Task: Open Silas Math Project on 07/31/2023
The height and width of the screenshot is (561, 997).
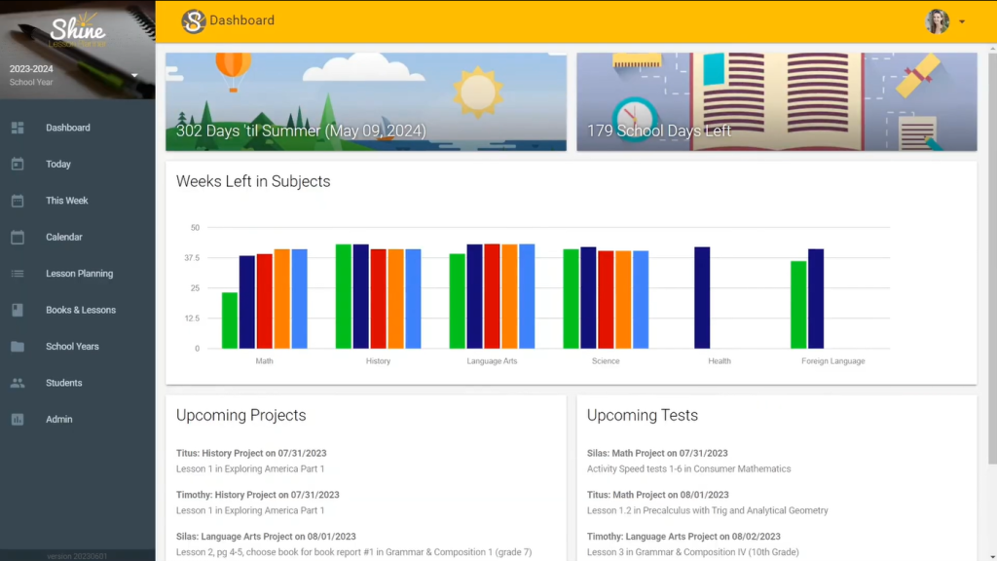Action: coord(657,454)
